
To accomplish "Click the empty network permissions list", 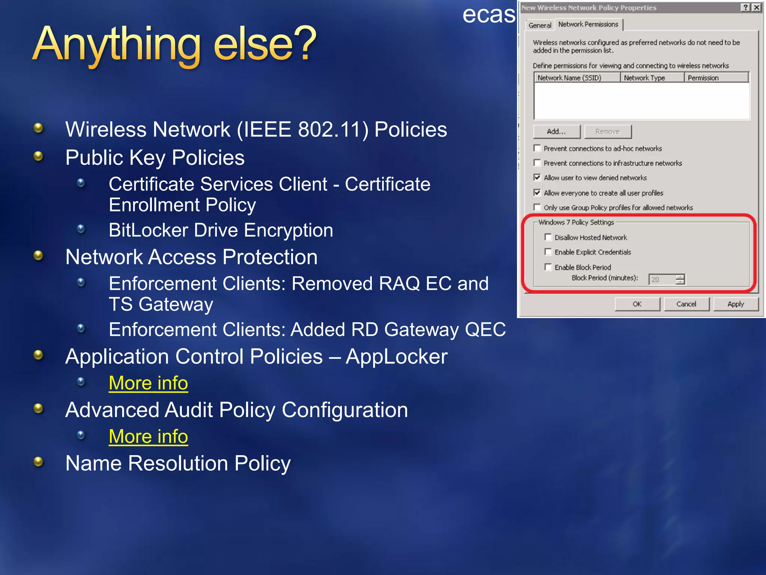I will 642,100.
